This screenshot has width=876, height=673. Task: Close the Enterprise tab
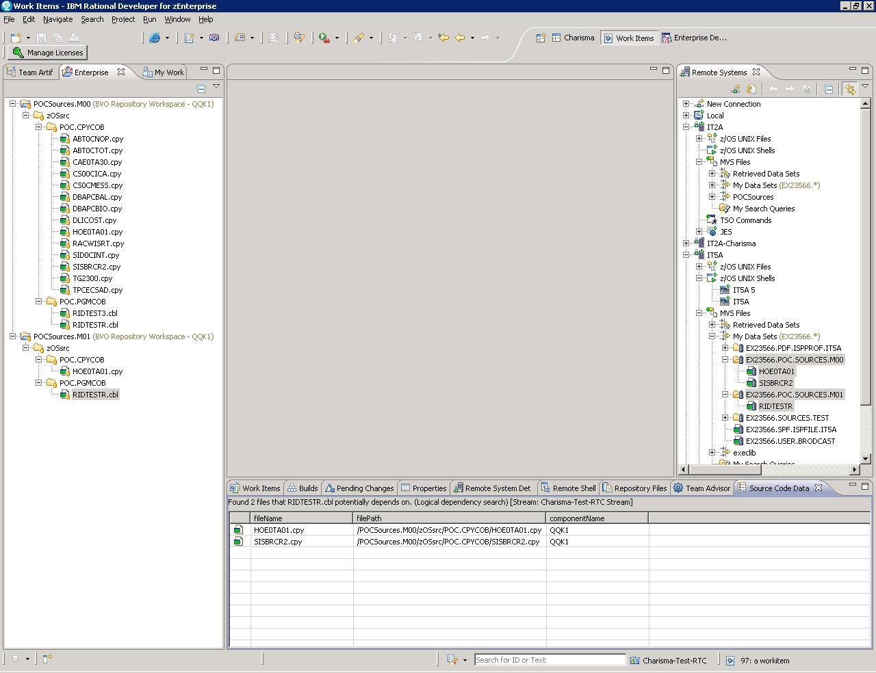[x=121, y=71]
